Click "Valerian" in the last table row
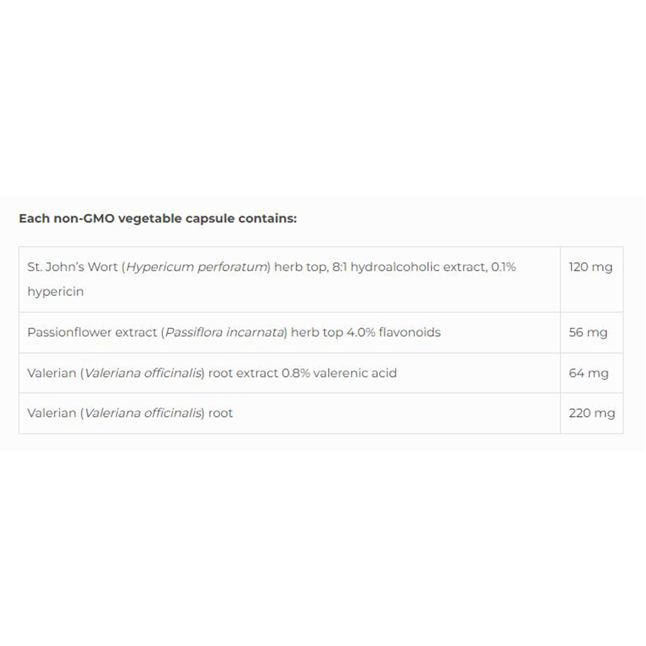 52,413
